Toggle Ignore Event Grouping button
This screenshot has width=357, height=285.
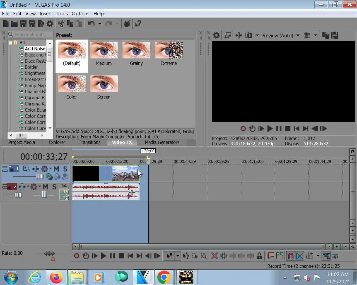[335, 256]
